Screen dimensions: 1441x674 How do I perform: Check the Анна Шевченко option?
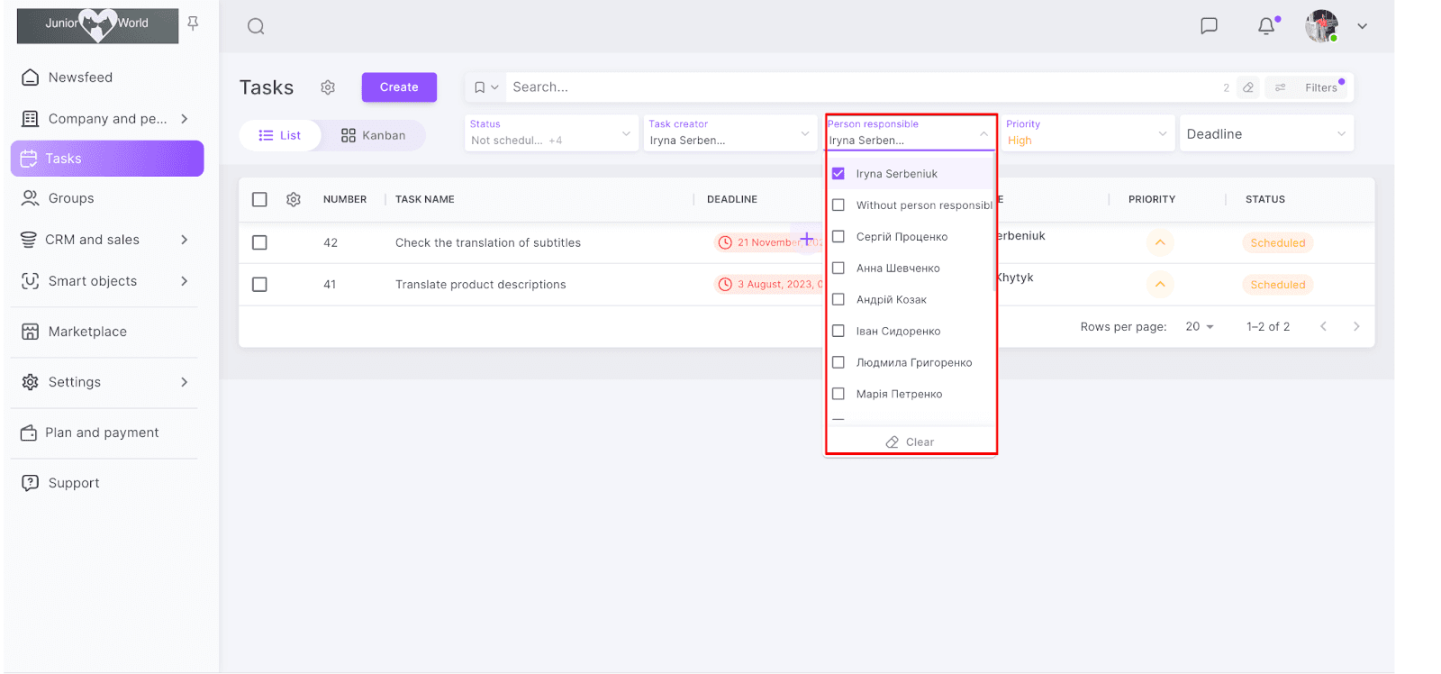838,269
